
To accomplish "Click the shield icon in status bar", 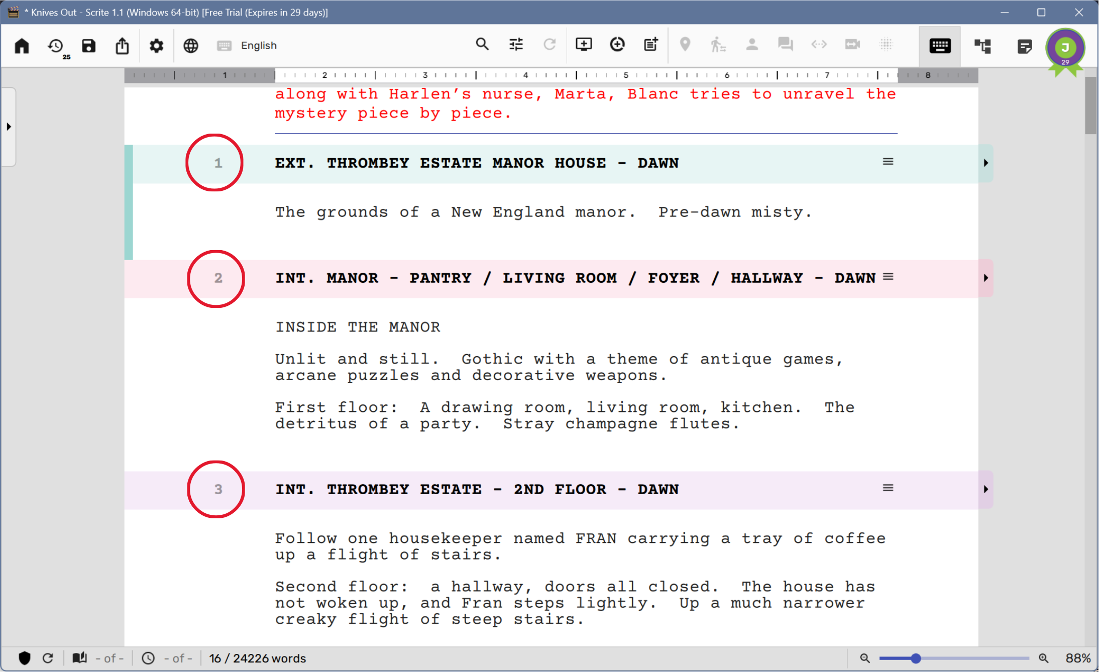I will click(x=25, y=658).
